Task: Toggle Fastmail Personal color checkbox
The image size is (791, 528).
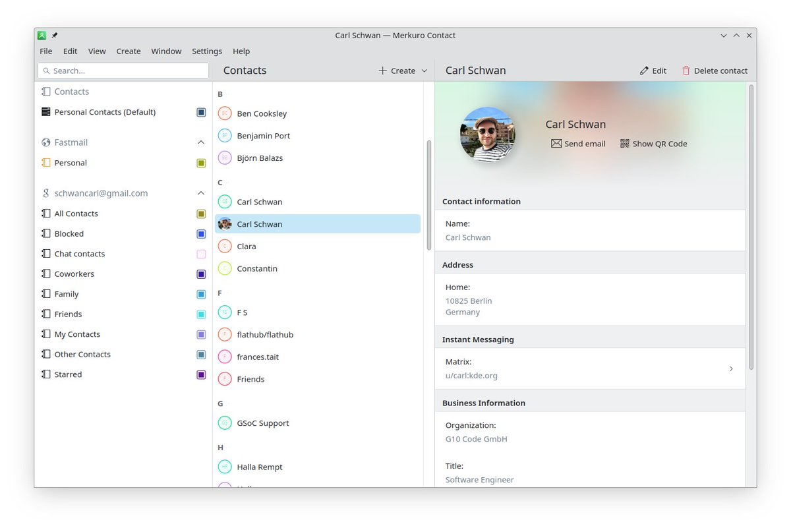Action: 201,163
